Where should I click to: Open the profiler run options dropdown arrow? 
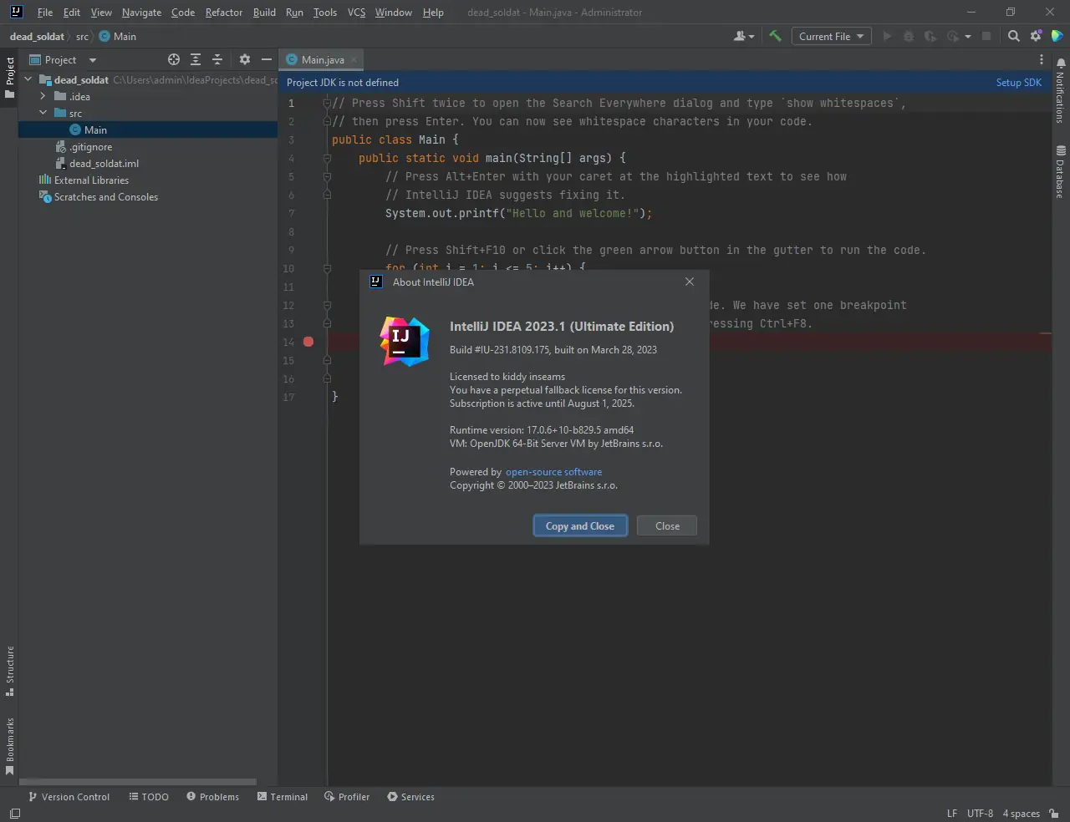click(x=968, y=37)
